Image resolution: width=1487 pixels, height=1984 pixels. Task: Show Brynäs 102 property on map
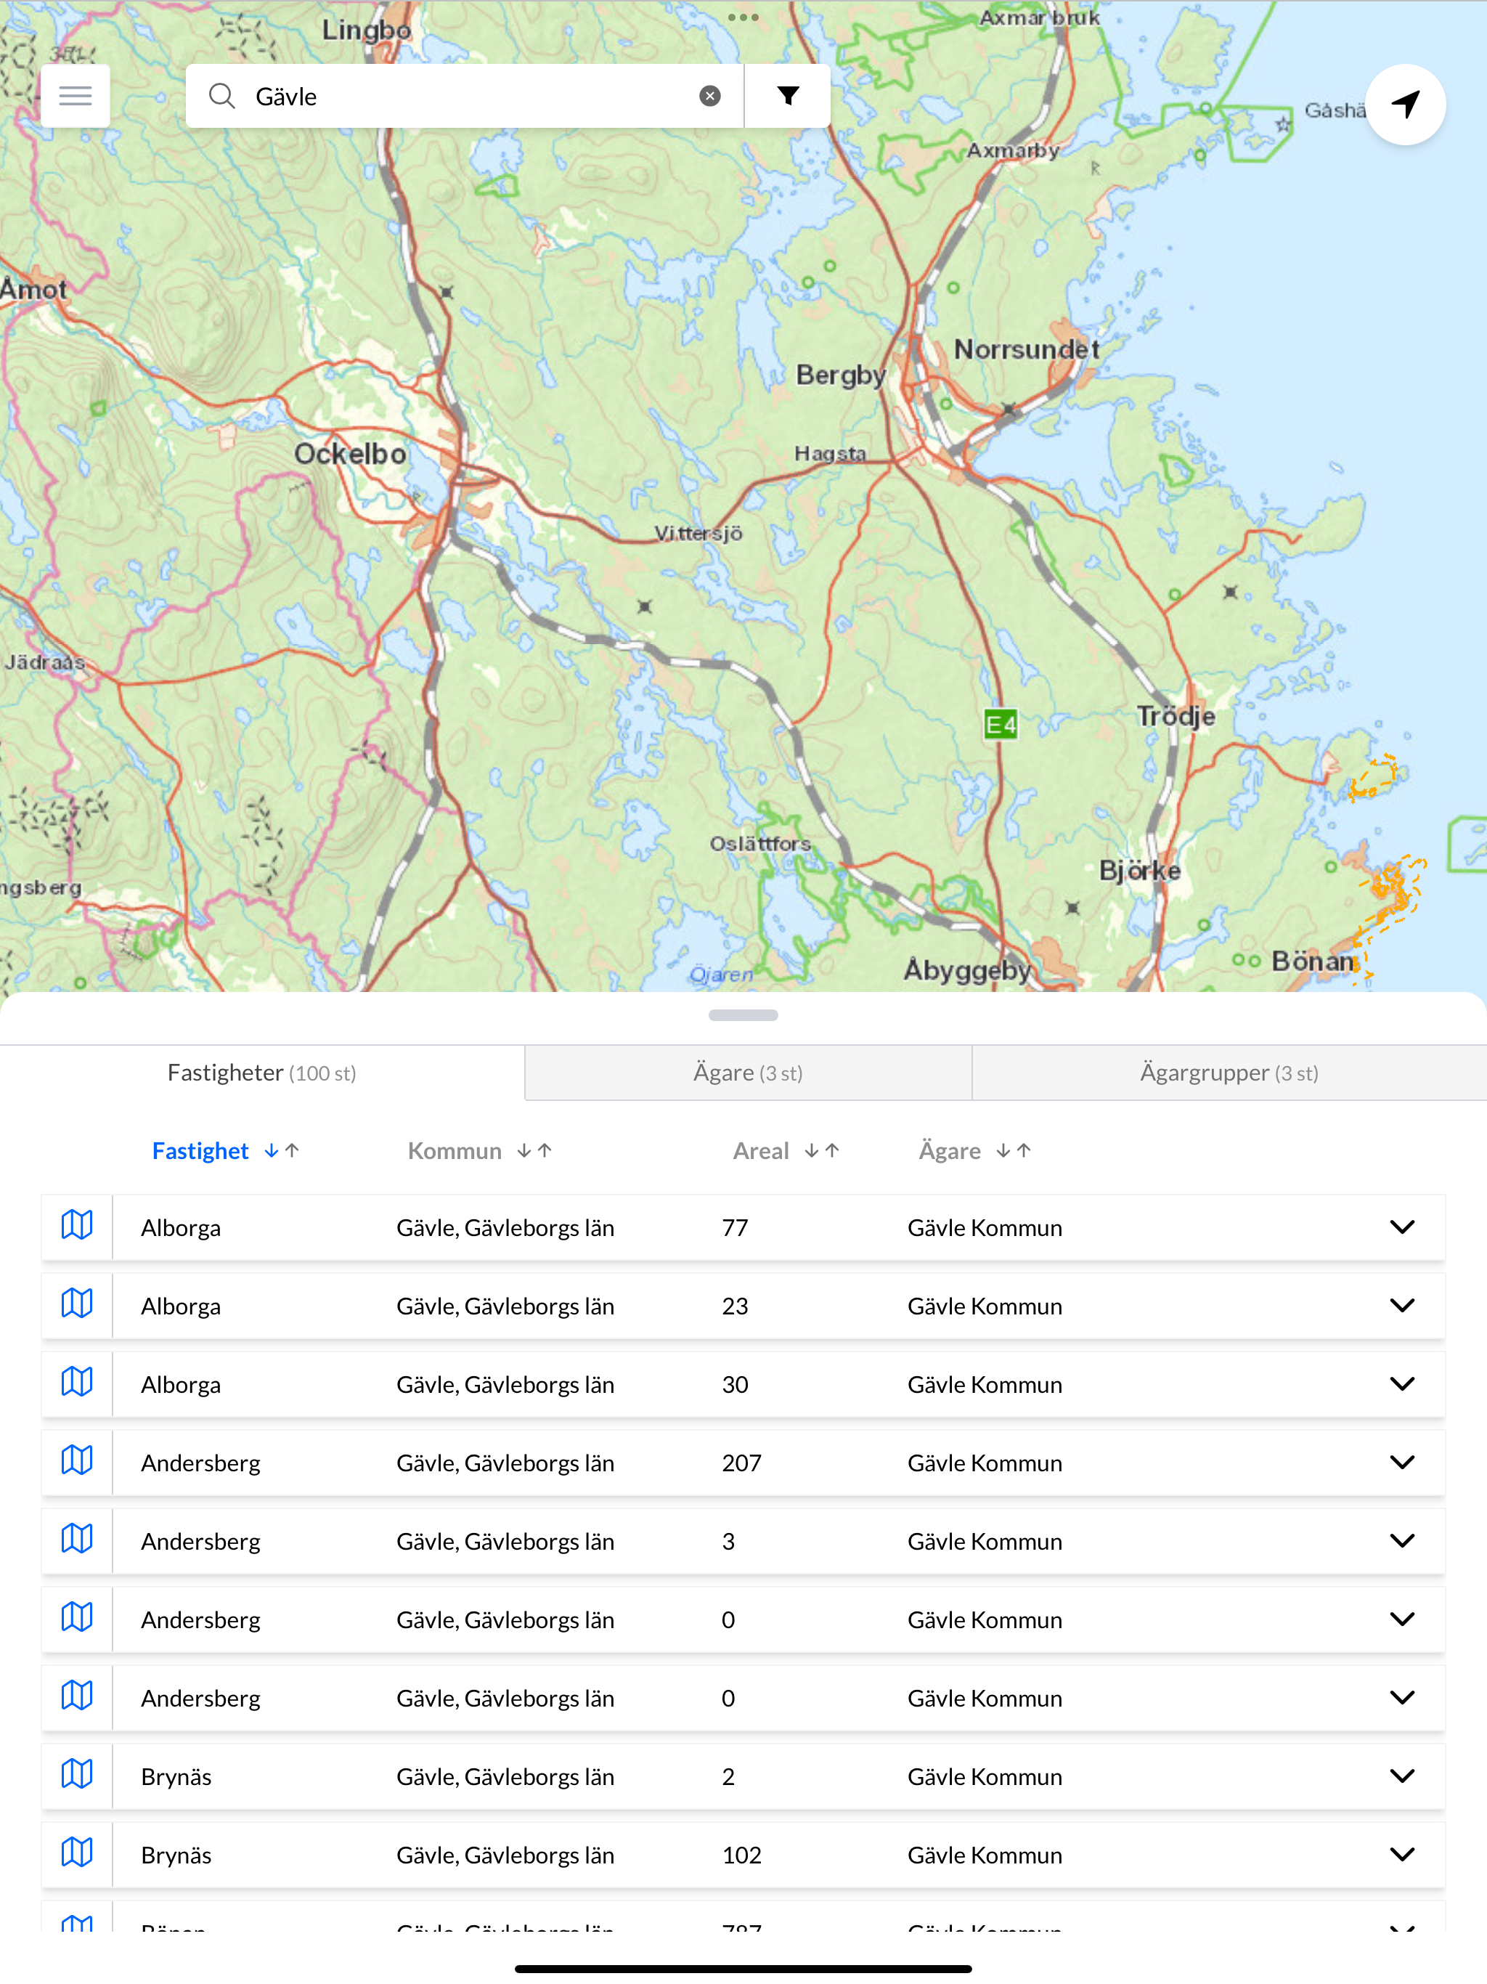click(x=77, y=1853)
